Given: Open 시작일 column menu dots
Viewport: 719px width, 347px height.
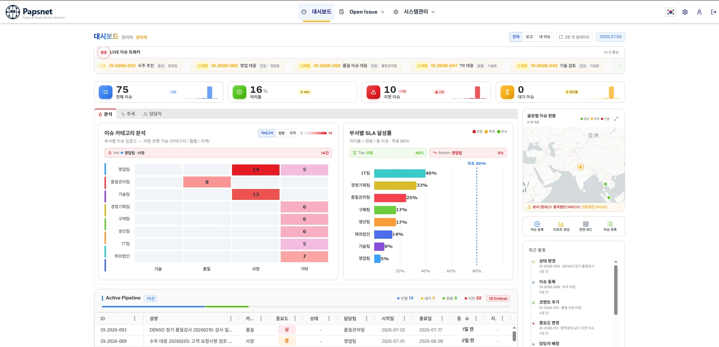Looking at the screenshot, I should coord(404,319).
